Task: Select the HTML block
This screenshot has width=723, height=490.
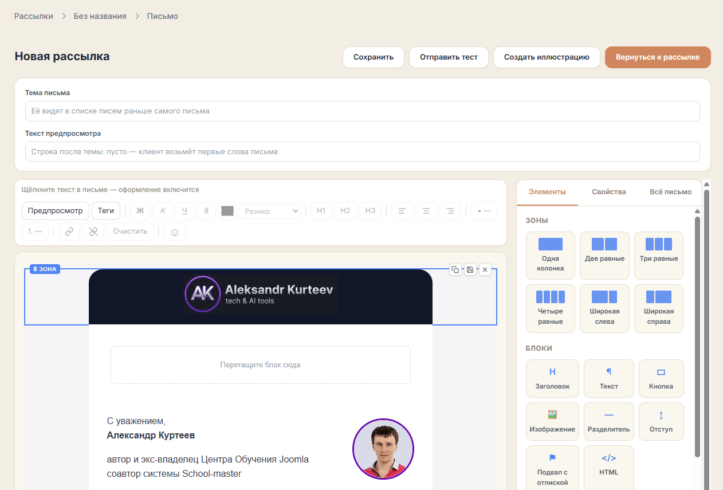Action: [609, 468]
